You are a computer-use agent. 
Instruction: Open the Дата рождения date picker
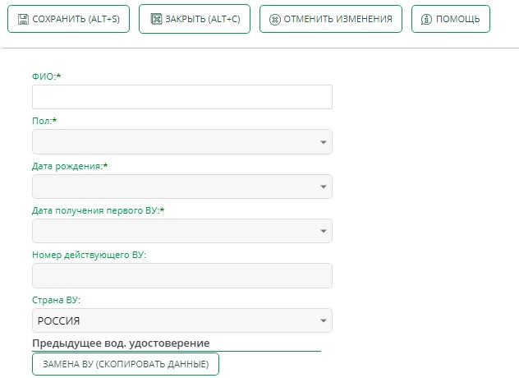click(x=182, y=187)
